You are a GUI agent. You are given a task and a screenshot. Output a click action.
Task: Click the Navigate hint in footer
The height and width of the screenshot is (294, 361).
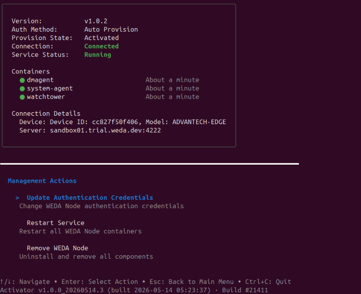[x=25, y=282]
